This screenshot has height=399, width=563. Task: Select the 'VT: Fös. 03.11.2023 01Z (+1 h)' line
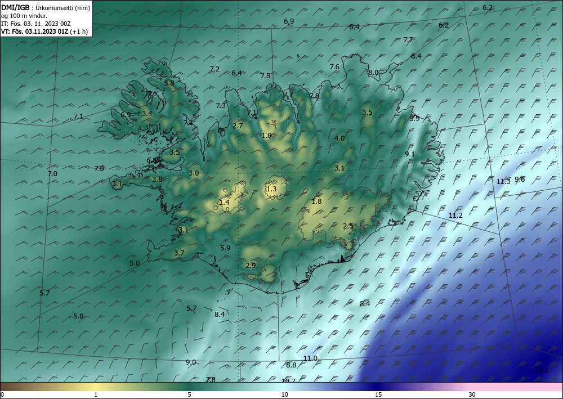[44, 32]
